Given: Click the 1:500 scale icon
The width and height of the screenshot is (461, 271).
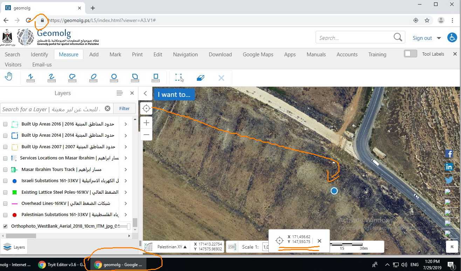Looking at the screenshot, I should (232, 247).
